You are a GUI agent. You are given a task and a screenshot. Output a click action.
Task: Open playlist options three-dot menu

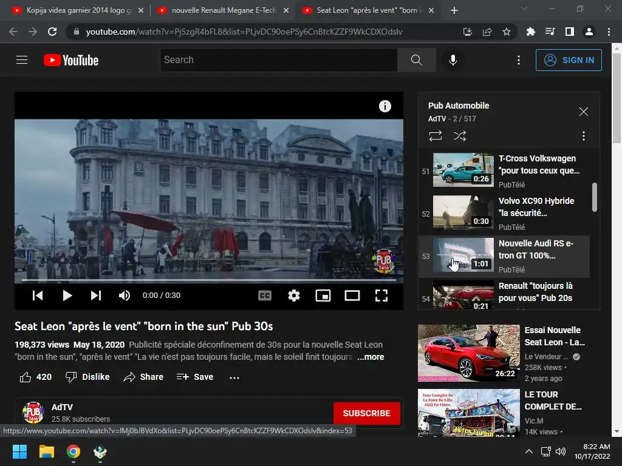tap(584, 136)
